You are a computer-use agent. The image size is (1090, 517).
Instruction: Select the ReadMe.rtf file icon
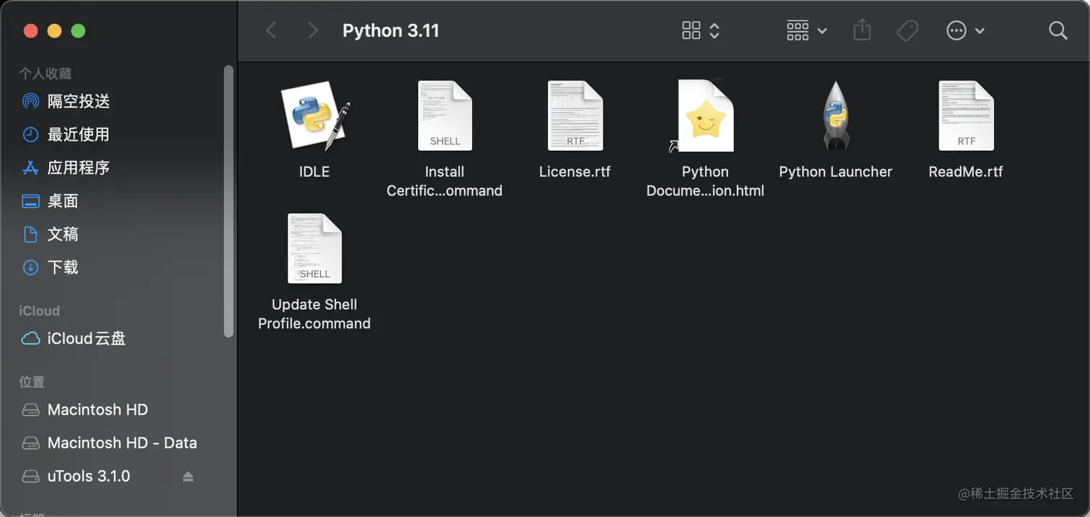[x=966, y=115]
